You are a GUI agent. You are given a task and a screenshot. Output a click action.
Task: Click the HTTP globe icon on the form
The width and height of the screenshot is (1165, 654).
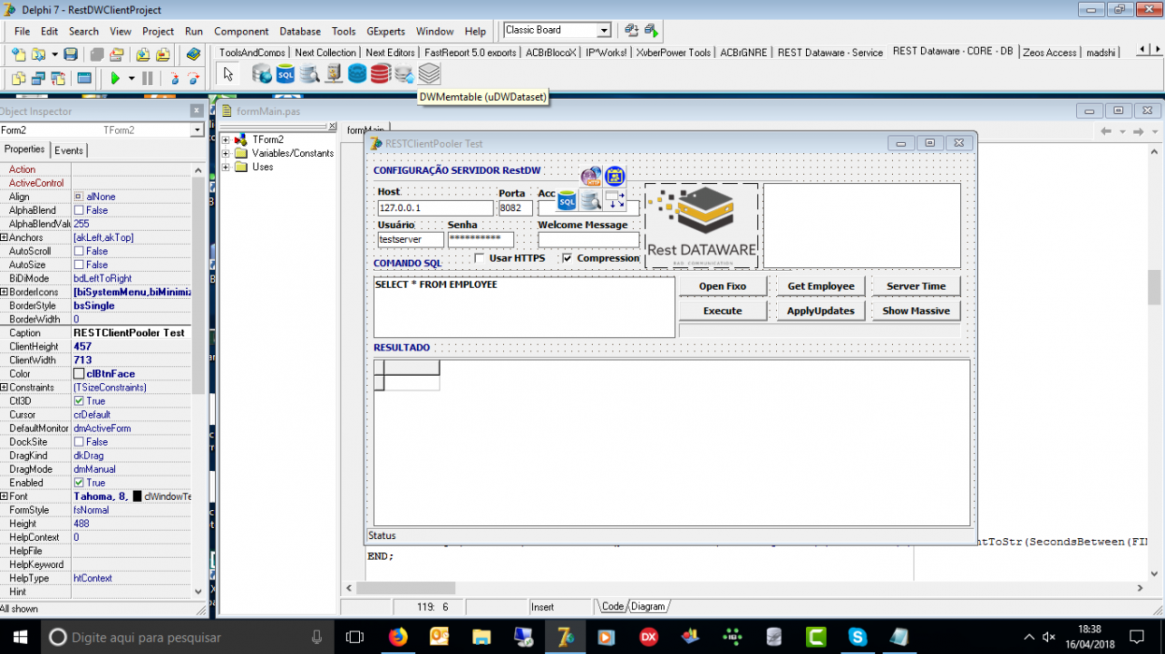[590, 176]
